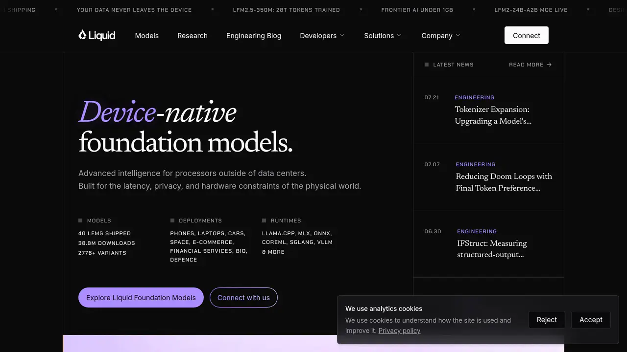Click ENGINEERING tag on the 07.21 article
This screenshot has width=627, height=352.
point(475,97)
